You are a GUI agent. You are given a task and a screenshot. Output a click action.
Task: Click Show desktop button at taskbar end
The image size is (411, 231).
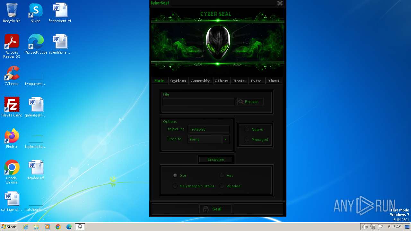click(x=407, y=227)
